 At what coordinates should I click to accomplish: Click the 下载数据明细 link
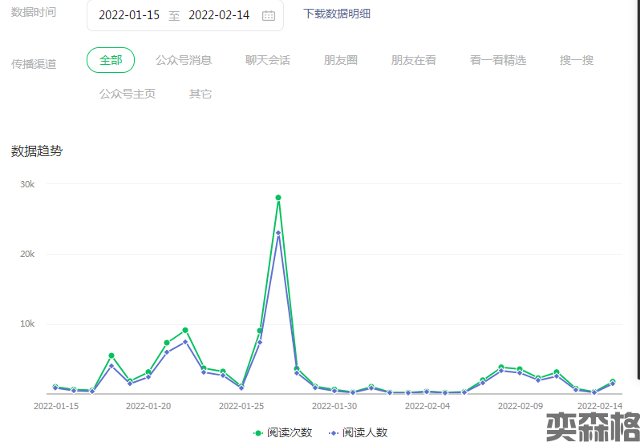pos(337,14)
